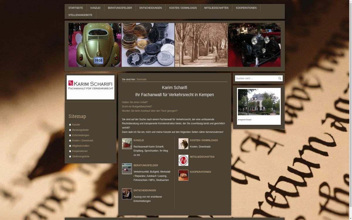Open the Amtsgericht Kempen photo
Screen dimensions: 352x220
(x=258, y=102)
